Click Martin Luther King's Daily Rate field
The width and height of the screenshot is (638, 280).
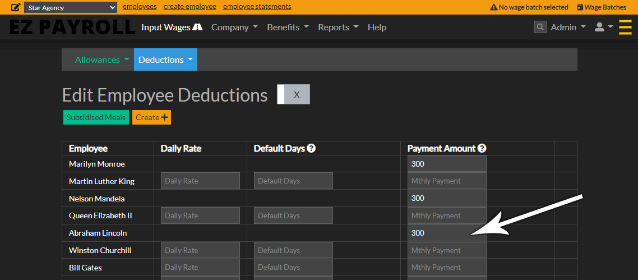click(200, 181)
